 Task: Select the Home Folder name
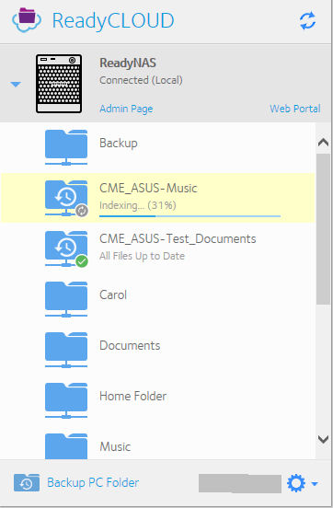point(133,396)
